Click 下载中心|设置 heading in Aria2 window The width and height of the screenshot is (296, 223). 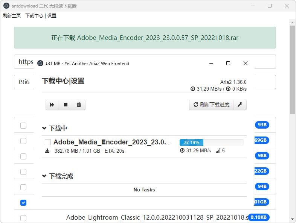[x=63, y=81]
